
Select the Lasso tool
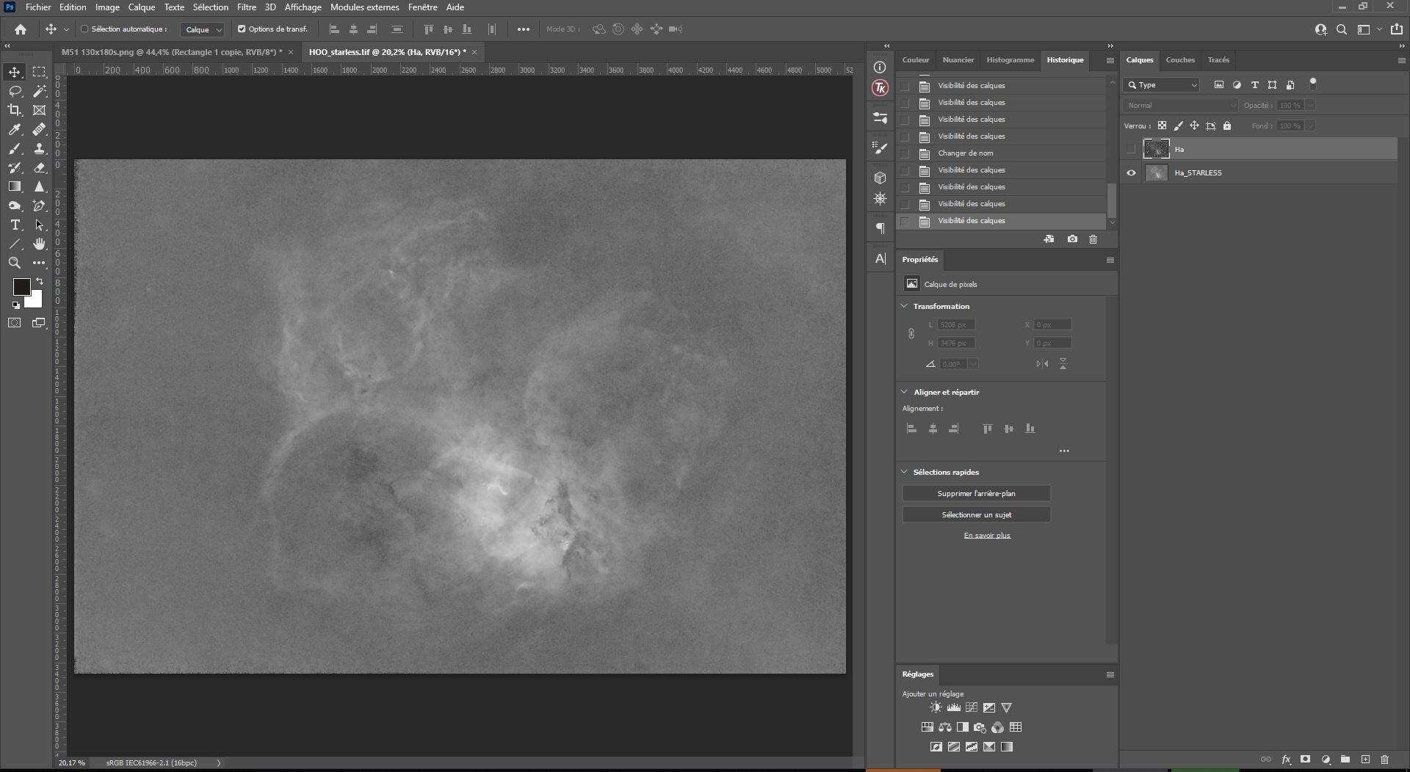(15, 91)
